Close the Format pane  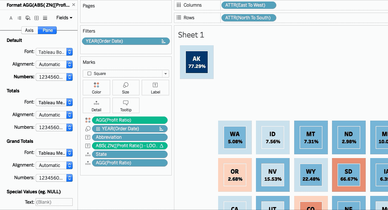[73, 5]
